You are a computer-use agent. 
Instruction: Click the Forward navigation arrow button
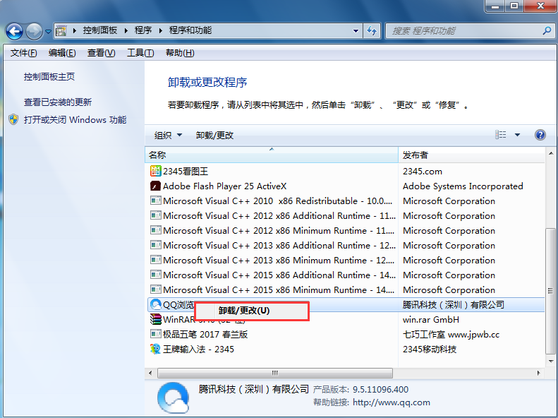(34, 31)
